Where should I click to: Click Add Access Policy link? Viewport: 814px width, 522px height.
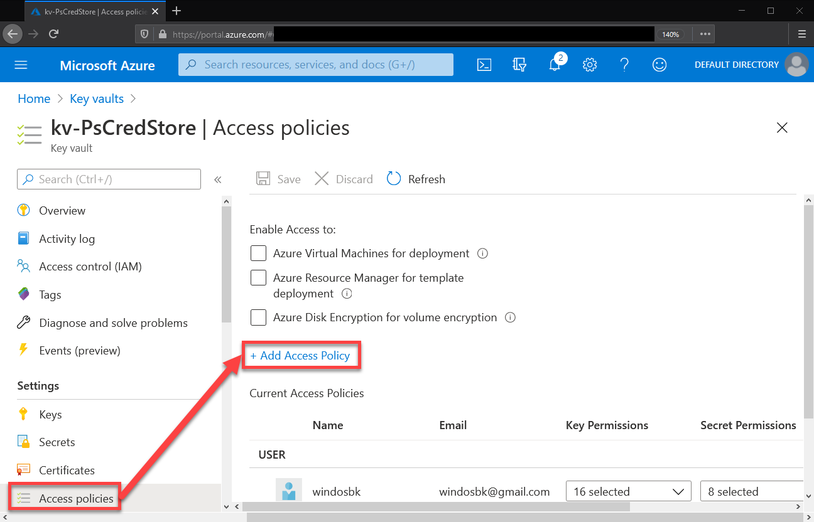300,356
